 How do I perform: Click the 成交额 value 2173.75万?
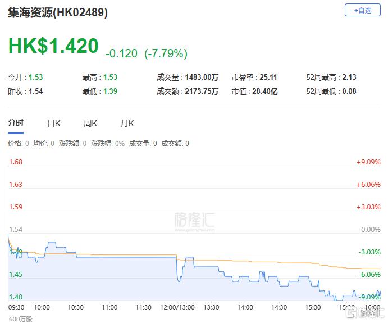coord(202,92)
